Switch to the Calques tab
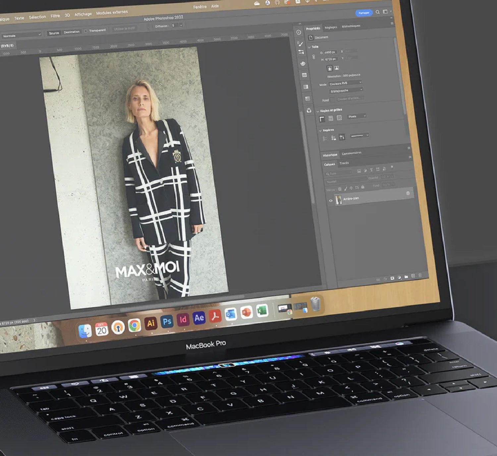 coord(329,164)
